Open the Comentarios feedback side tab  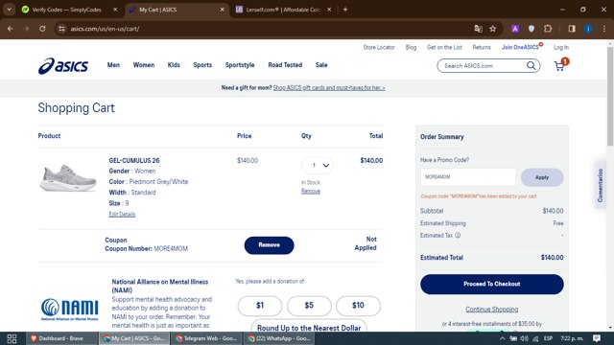601,185
